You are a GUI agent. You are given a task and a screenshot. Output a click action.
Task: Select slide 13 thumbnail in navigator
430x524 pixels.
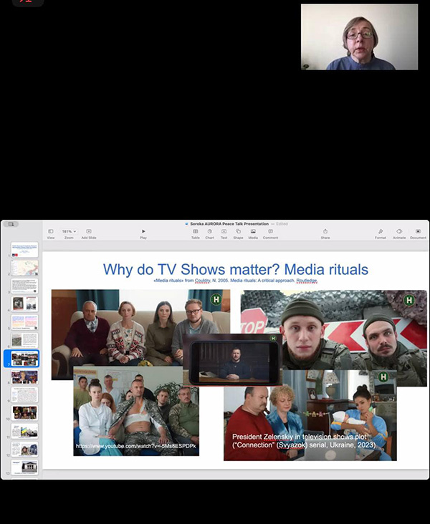click(x=25, y=467)
